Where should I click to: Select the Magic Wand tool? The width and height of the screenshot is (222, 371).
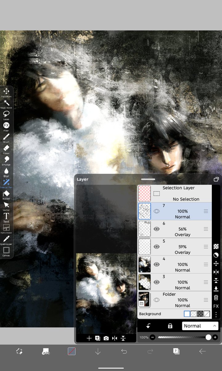6,104
